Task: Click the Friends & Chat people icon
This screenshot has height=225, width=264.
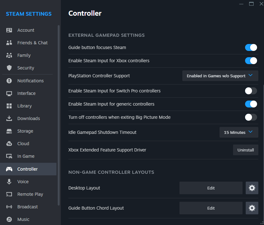Action: (x=9, y=43)
